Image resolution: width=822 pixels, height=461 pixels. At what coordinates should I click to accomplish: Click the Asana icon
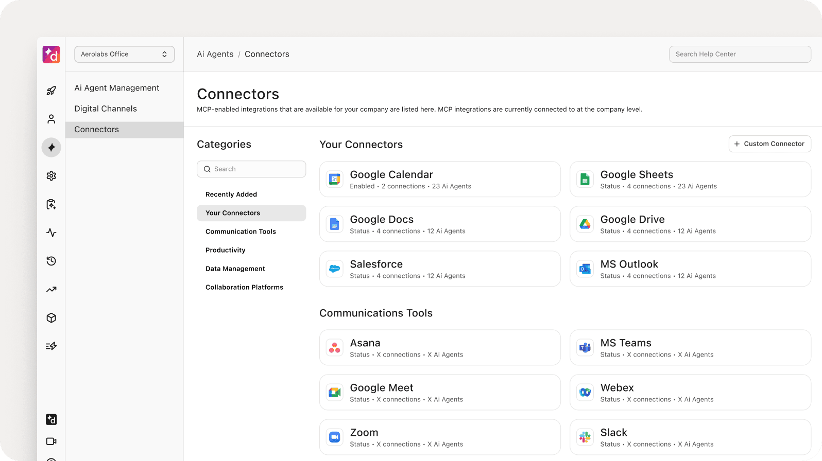coord(335,348)
